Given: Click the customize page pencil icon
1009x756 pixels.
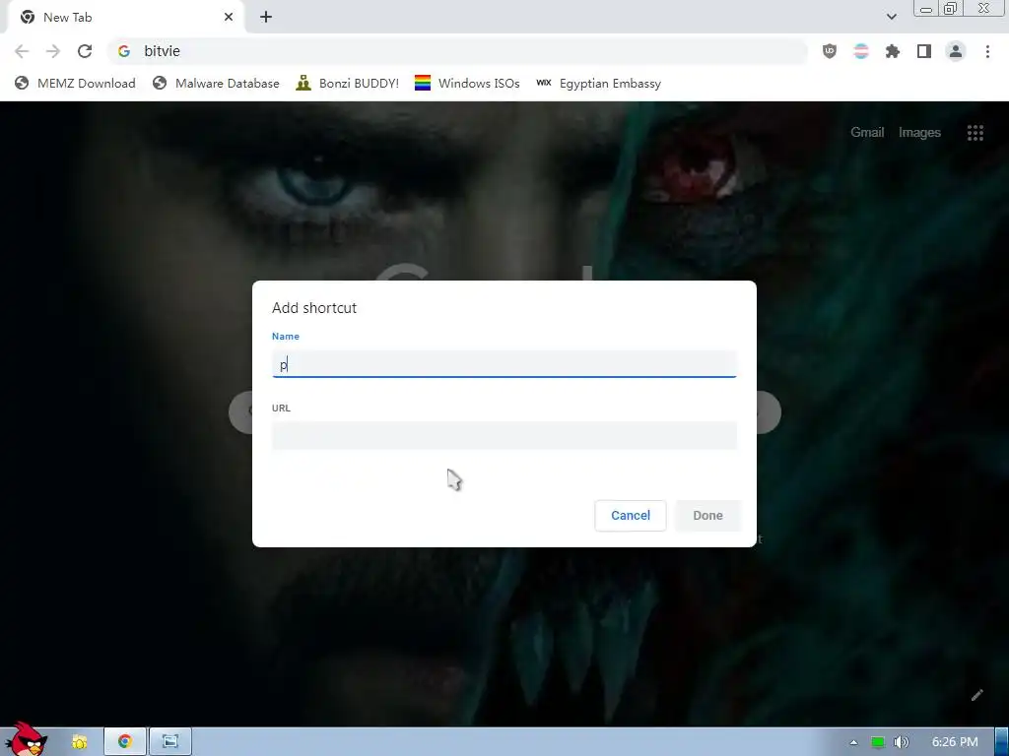Looking at the screenshot, I should tap(977, 695).
